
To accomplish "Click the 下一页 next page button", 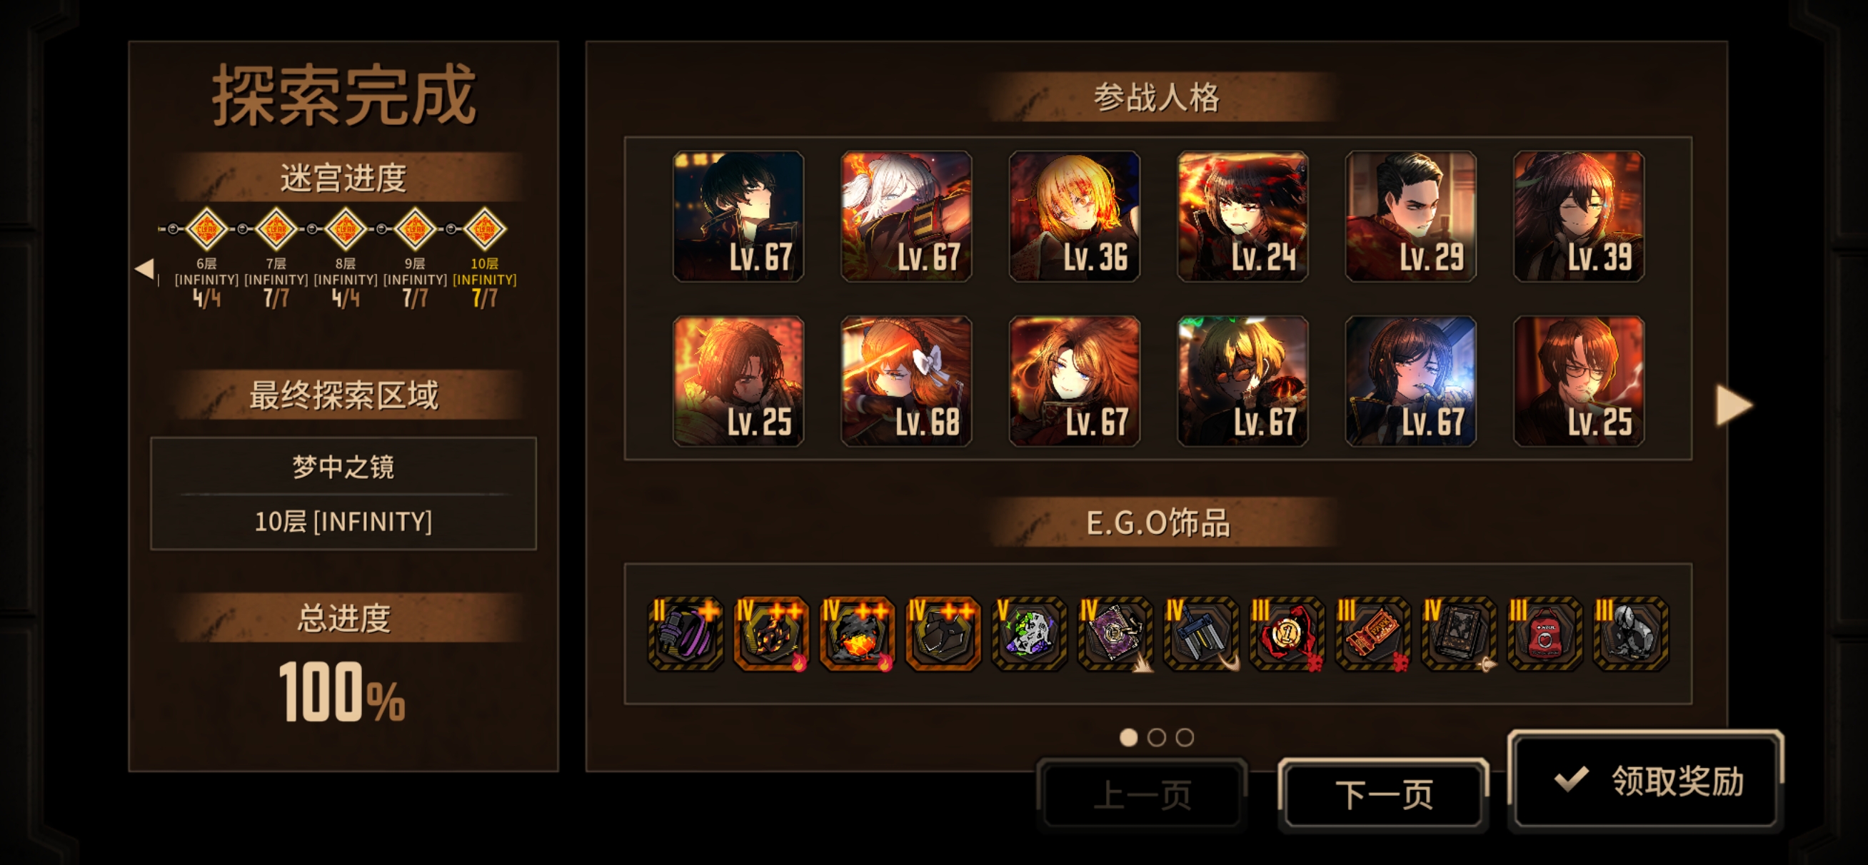I will pos(1384,793).
